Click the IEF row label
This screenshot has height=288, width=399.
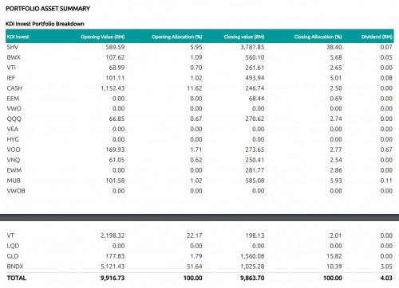pos(11,78)
